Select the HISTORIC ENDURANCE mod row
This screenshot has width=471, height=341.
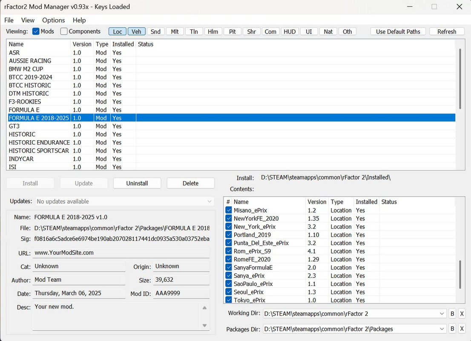coord(231,142)
